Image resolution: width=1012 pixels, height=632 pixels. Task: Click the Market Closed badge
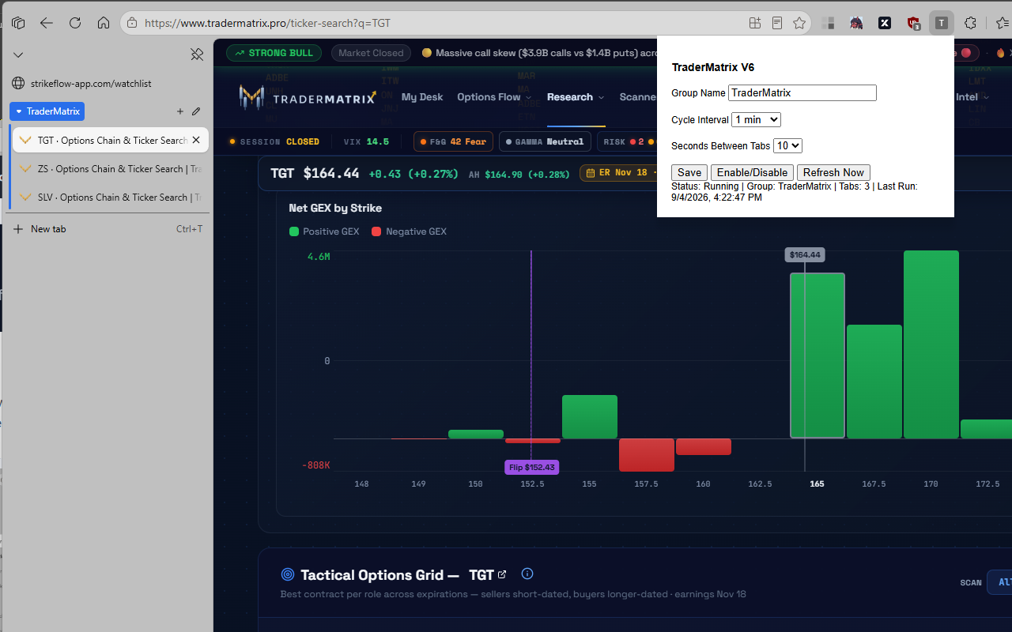(371, 53)
